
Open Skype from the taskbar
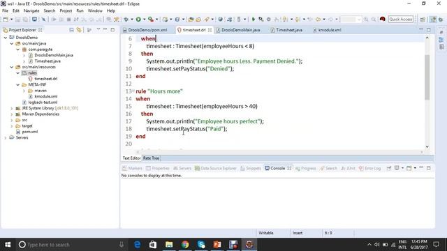pyautogui.click(x=201, y=245)
